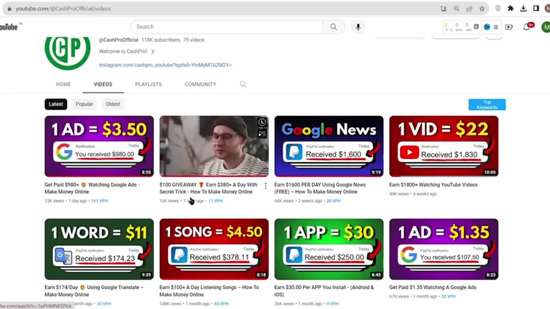Click the 65 VPH stat

[221, 304]
